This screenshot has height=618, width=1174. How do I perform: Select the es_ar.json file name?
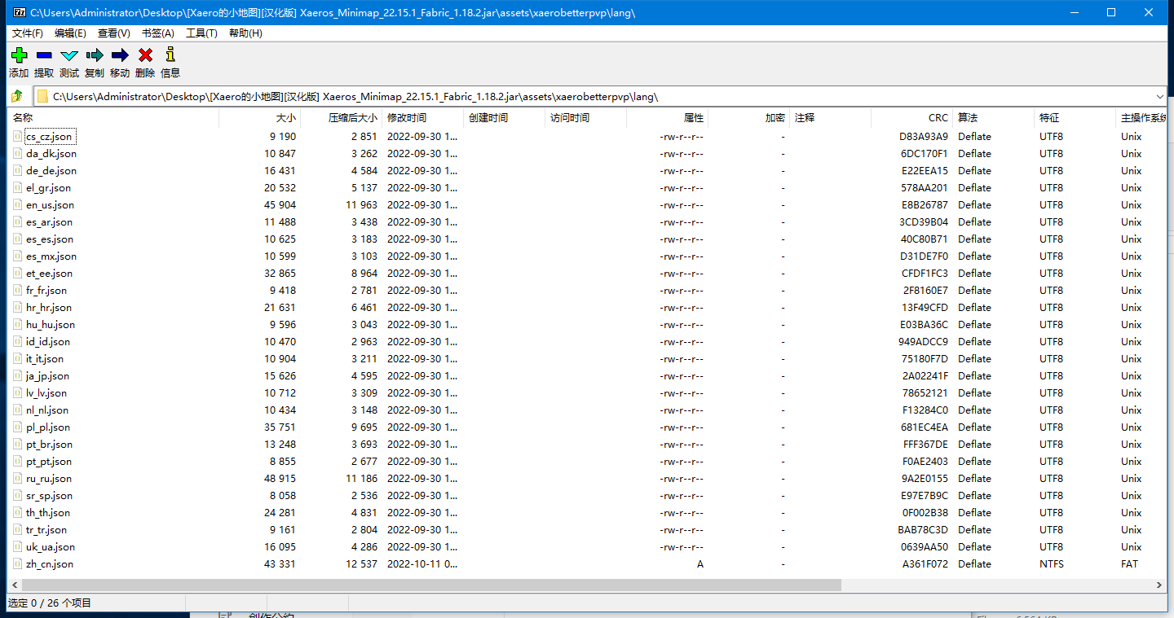[49, 222]
